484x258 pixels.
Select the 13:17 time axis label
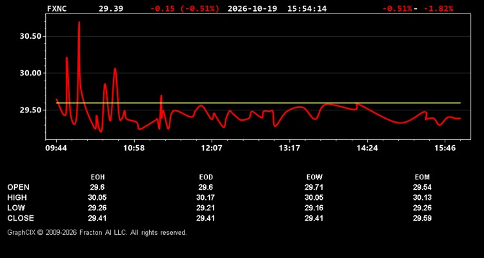pyautogui.click(x=289, y=148)
